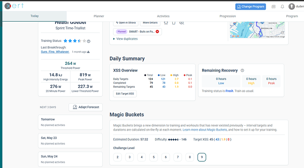Viewport: 304px width, 168px height.
Task: Click the Xert logo
Action: click(14, 6)
